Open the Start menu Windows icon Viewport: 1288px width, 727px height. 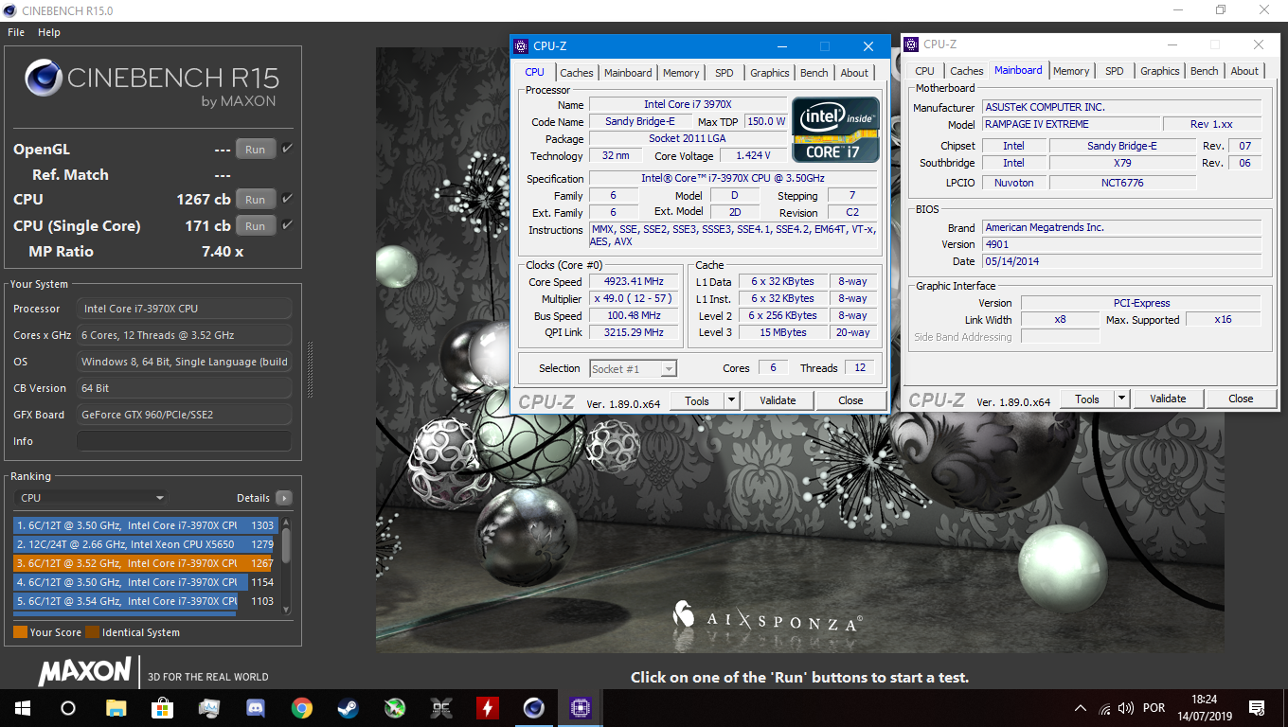[x=22, y=707]
